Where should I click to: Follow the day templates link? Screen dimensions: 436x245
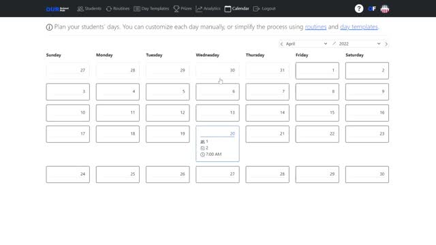click(359, 27)
